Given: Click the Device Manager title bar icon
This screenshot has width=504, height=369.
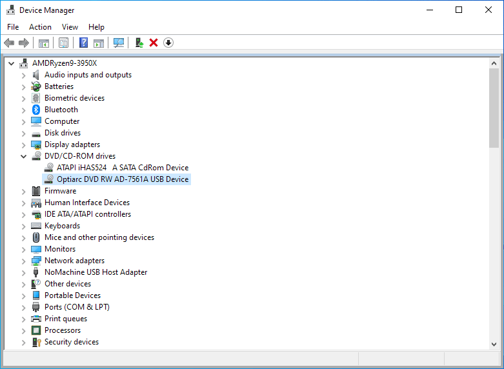Looking at the screenshot, I should (10, 10).
